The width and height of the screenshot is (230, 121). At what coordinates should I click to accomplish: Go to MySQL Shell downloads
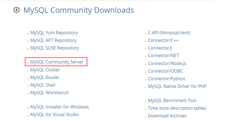click(43, 85)
